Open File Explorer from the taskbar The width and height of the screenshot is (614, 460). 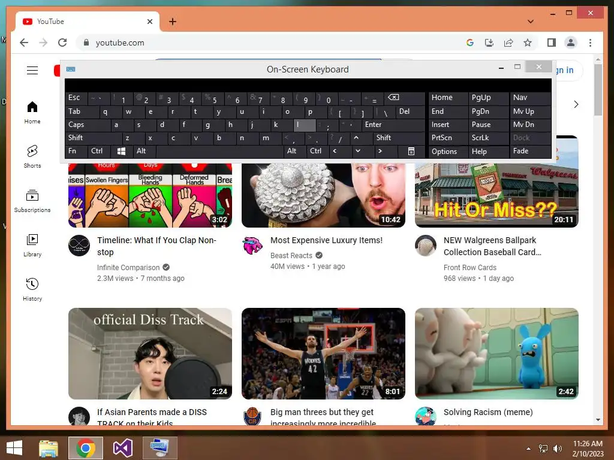click(48, 448)
